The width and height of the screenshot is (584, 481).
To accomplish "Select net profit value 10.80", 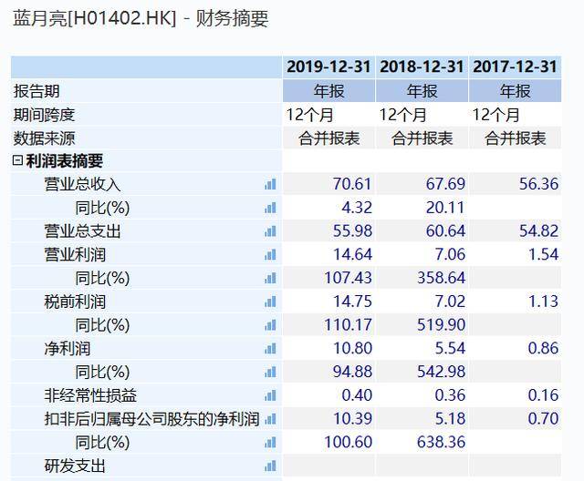I will 352,348.
